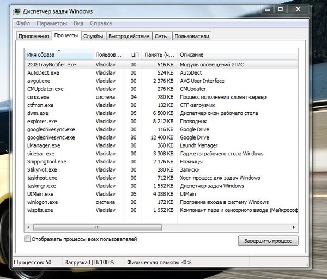Click memory value 6 500 КБ
Image resolution: width=327 pixels, height=279 pixels.
pos(163,113)
